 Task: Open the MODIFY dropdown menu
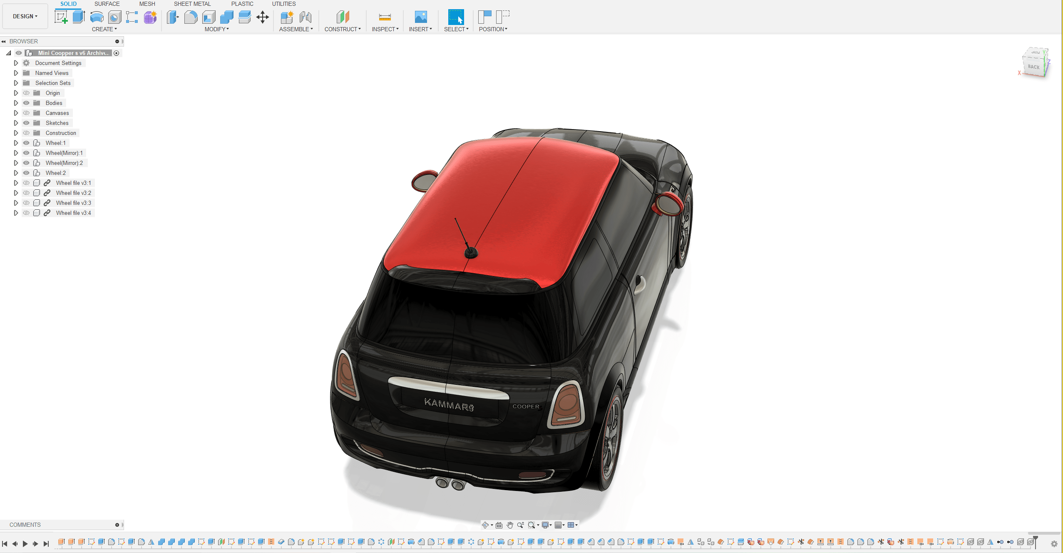(x=216, y=29)
